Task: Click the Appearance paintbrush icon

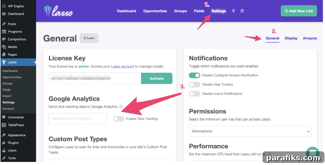Action: point(4,135)
